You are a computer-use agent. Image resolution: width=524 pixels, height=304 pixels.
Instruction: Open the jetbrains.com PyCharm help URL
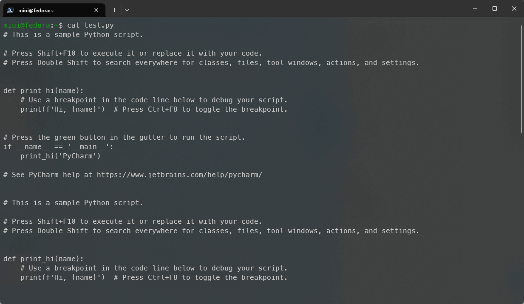[x=179, y=175]
